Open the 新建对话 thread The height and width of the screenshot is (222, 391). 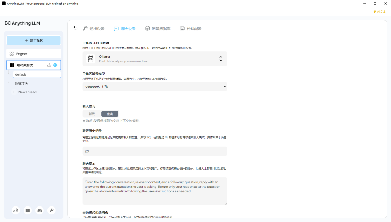pos(21,83)
